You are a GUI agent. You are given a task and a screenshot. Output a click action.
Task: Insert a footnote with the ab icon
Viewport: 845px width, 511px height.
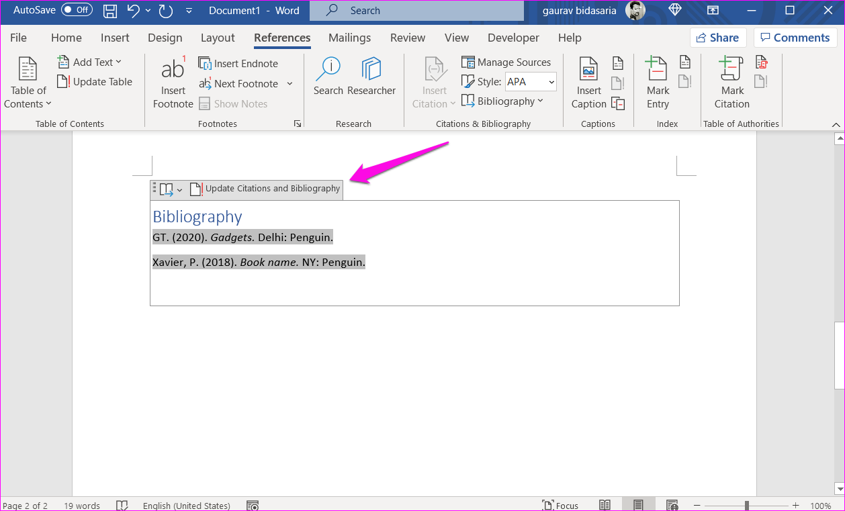(173, 83)
